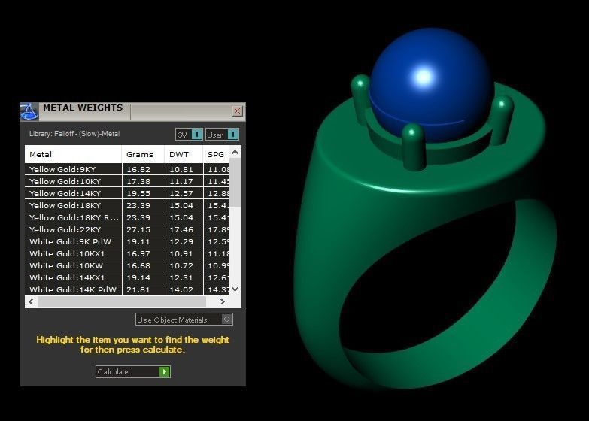Click the 17.46 DWT cell
The image size is (589, 421).
[x=184, y=229]
